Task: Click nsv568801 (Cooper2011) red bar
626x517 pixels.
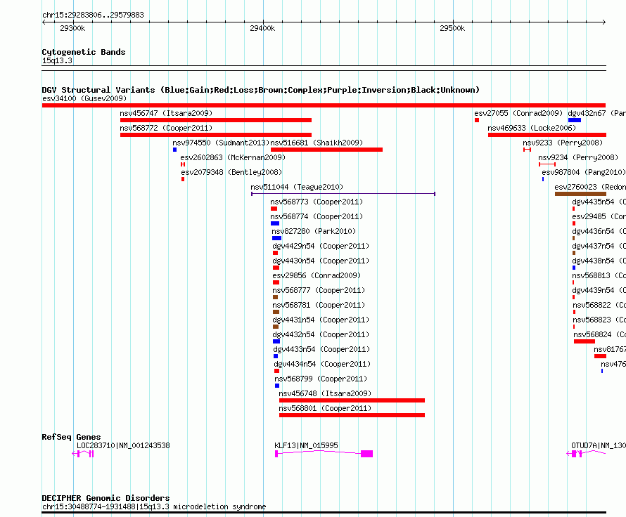Action: 352,415
